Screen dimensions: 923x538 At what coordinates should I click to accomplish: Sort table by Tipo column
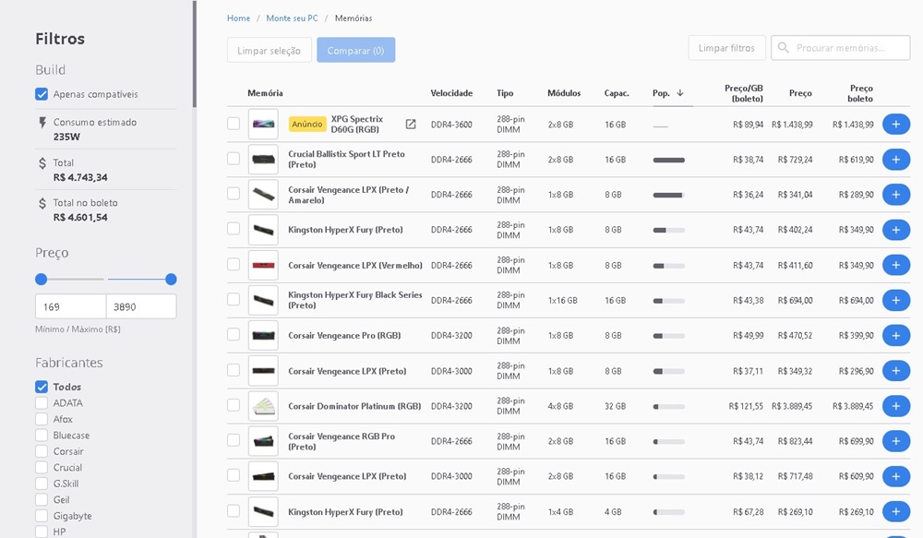pyautogui.click(x=505, y=93)
